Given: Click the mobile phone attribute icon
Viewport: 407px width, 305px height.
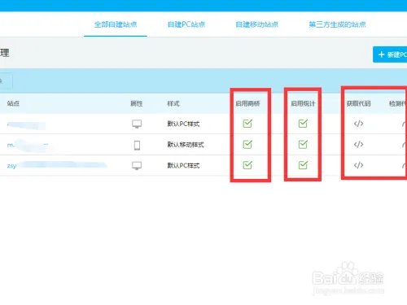Looking at the screenshot, I should pyautogui.click(x=137, y=145).
